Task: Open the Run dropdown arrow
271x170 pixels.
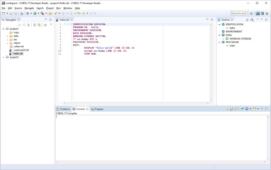Action: point(39,13)
